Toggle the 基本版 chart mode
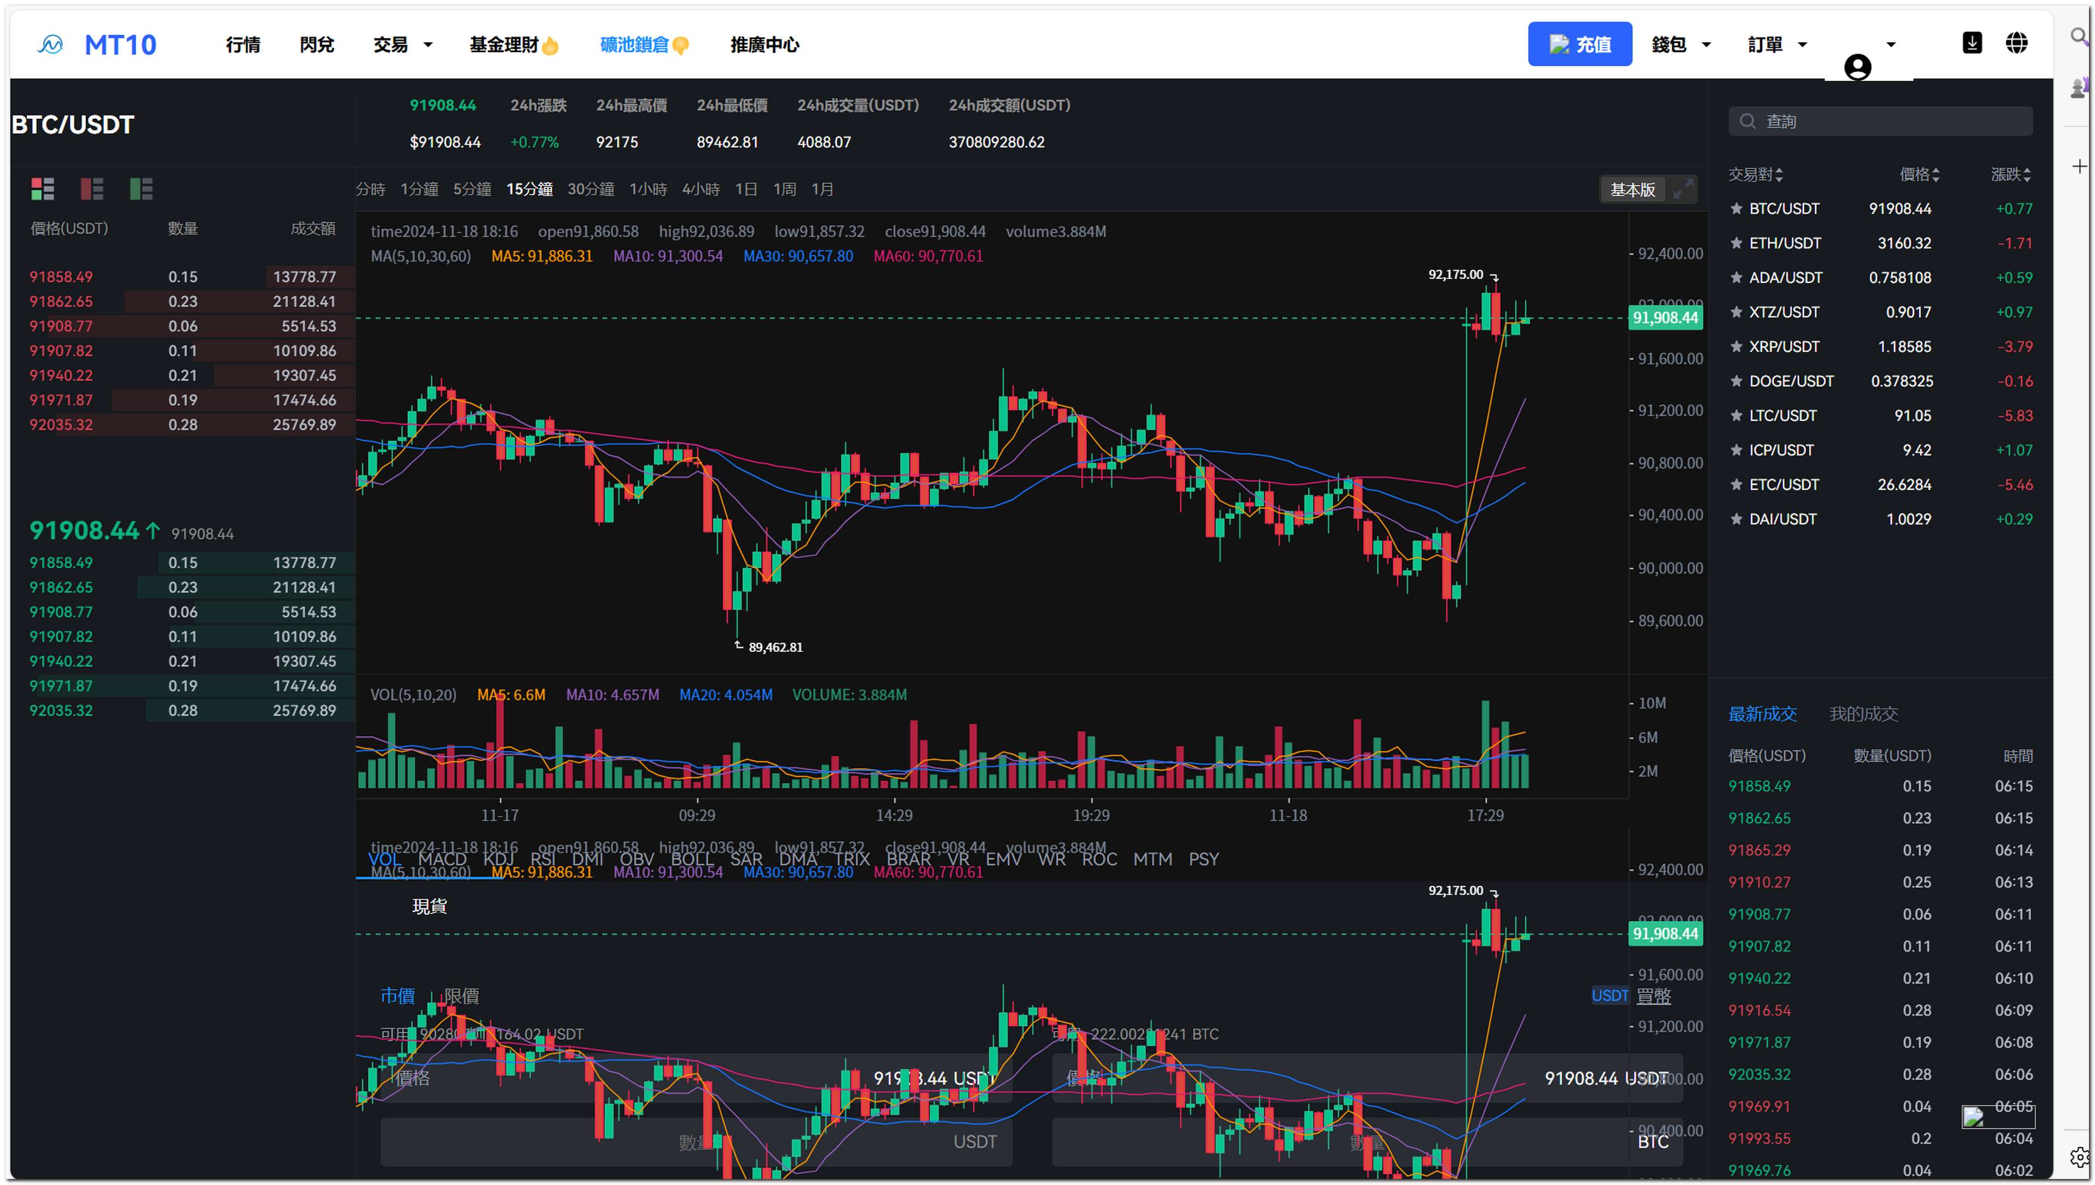 (x=1631, y=189)
